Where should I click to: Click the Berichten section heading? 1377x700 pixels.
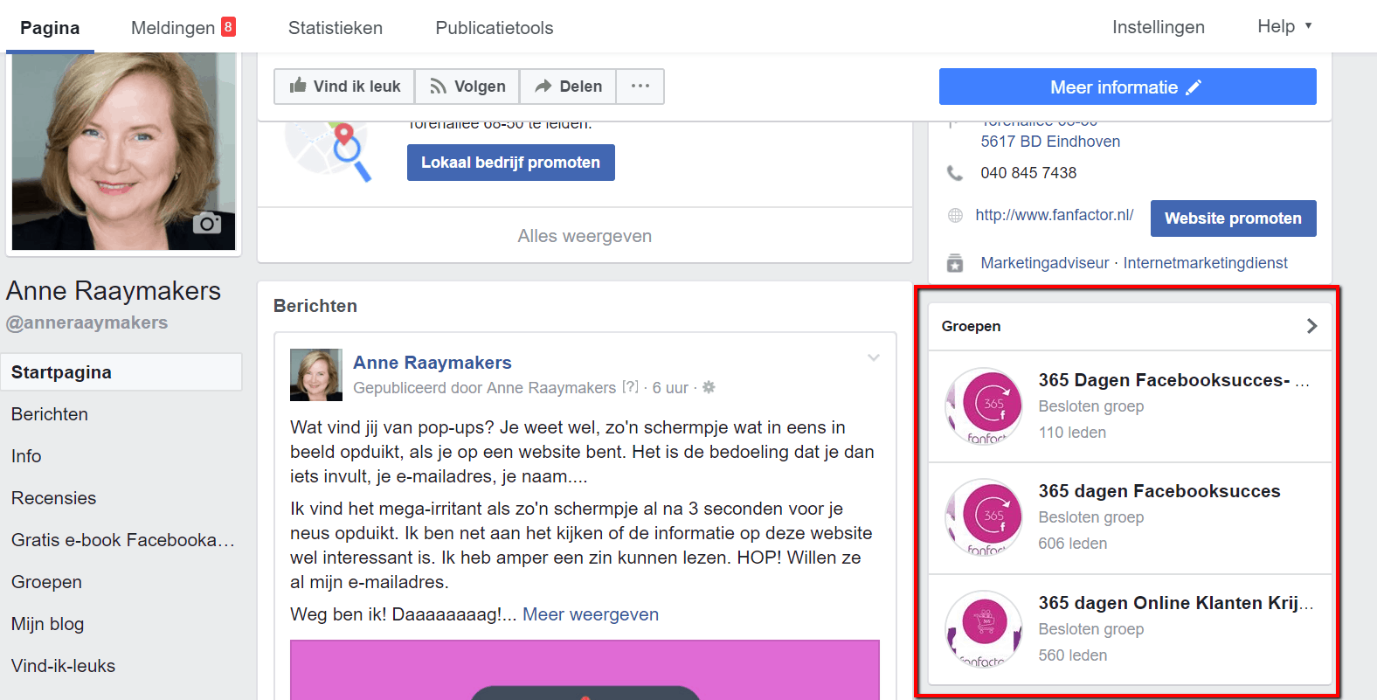click(315, 306)
